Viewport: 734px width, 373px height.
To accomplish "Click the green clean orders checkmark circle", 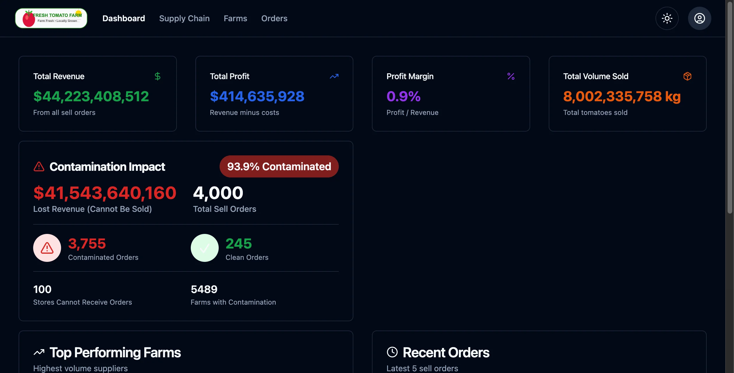I will tap(205, 248).
